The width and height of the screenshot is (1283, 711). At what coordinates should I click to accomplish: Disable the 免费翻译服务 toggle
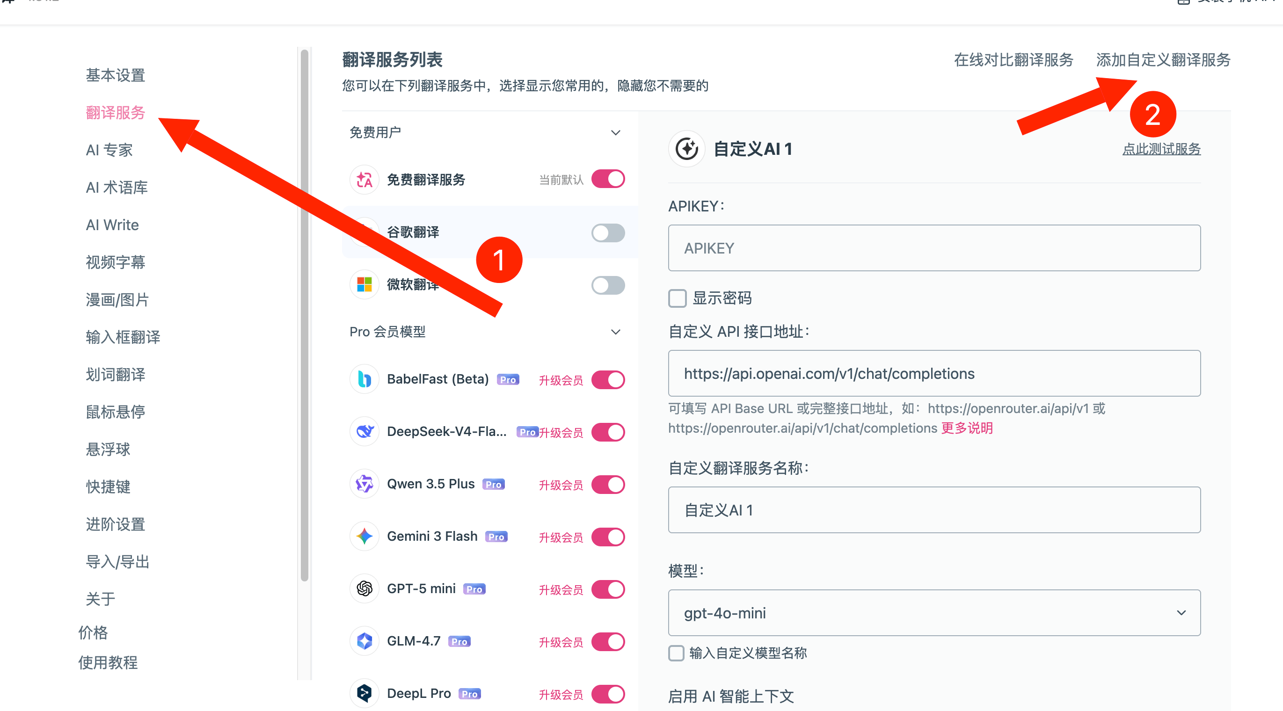608,179
